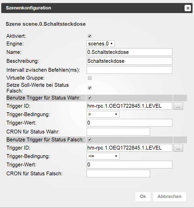Open Trigger-Bedingung dropdown showing >

coord(103,114)
